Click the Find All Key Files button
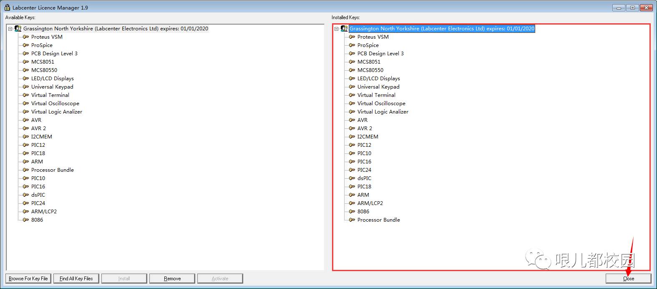This screenshot has height=289, width=657. [76, 279]
